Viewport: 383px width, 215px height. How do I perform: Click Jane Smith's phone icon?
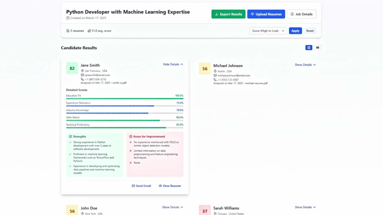tap(82, 79)
